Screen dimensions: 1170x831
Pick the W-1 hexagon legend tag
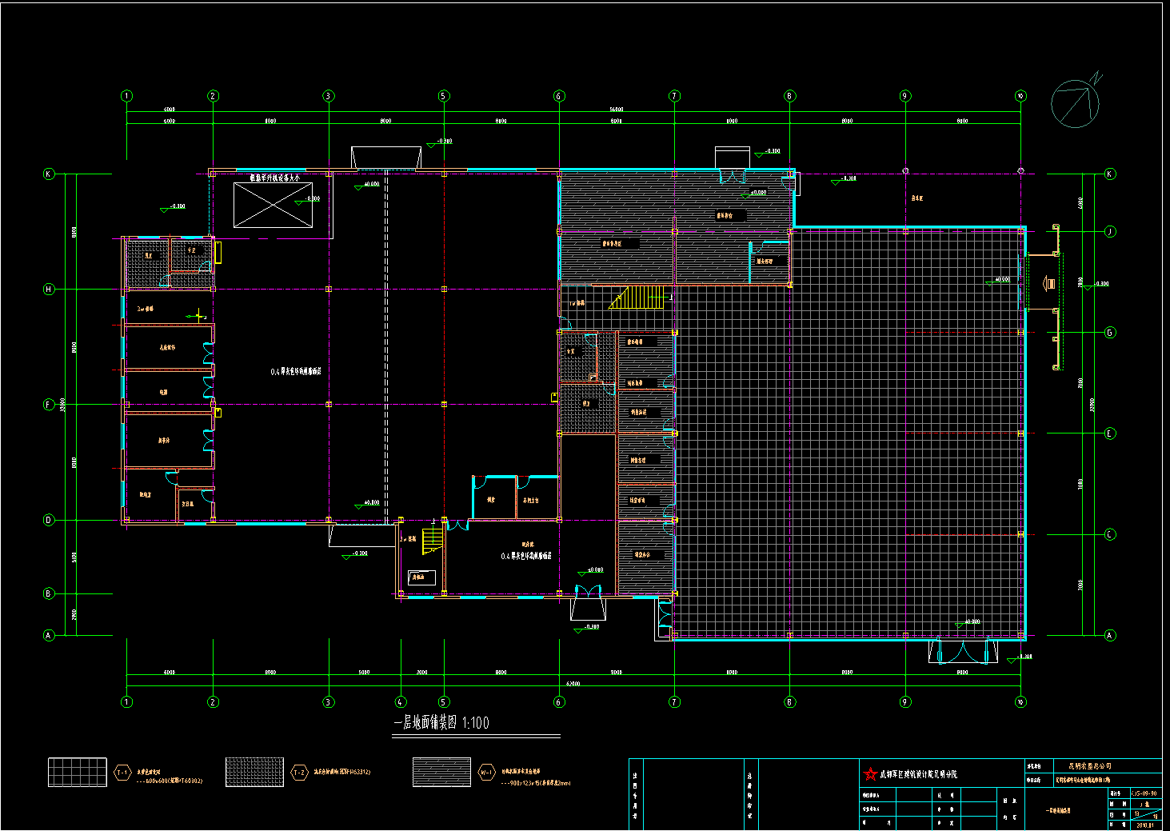pos(486,773)
